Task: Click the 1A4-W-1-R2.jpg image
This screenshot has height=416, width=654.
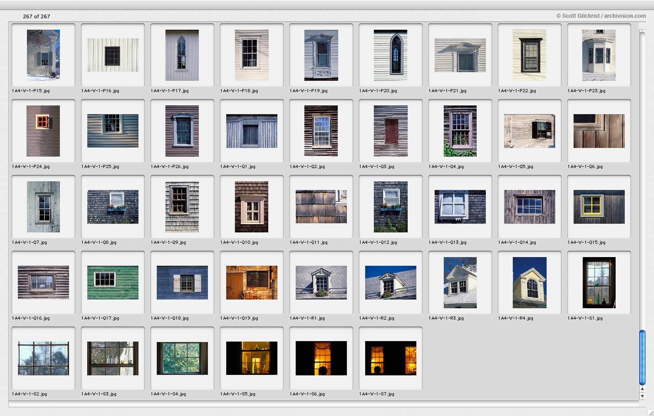Action: tap(391, 282)
